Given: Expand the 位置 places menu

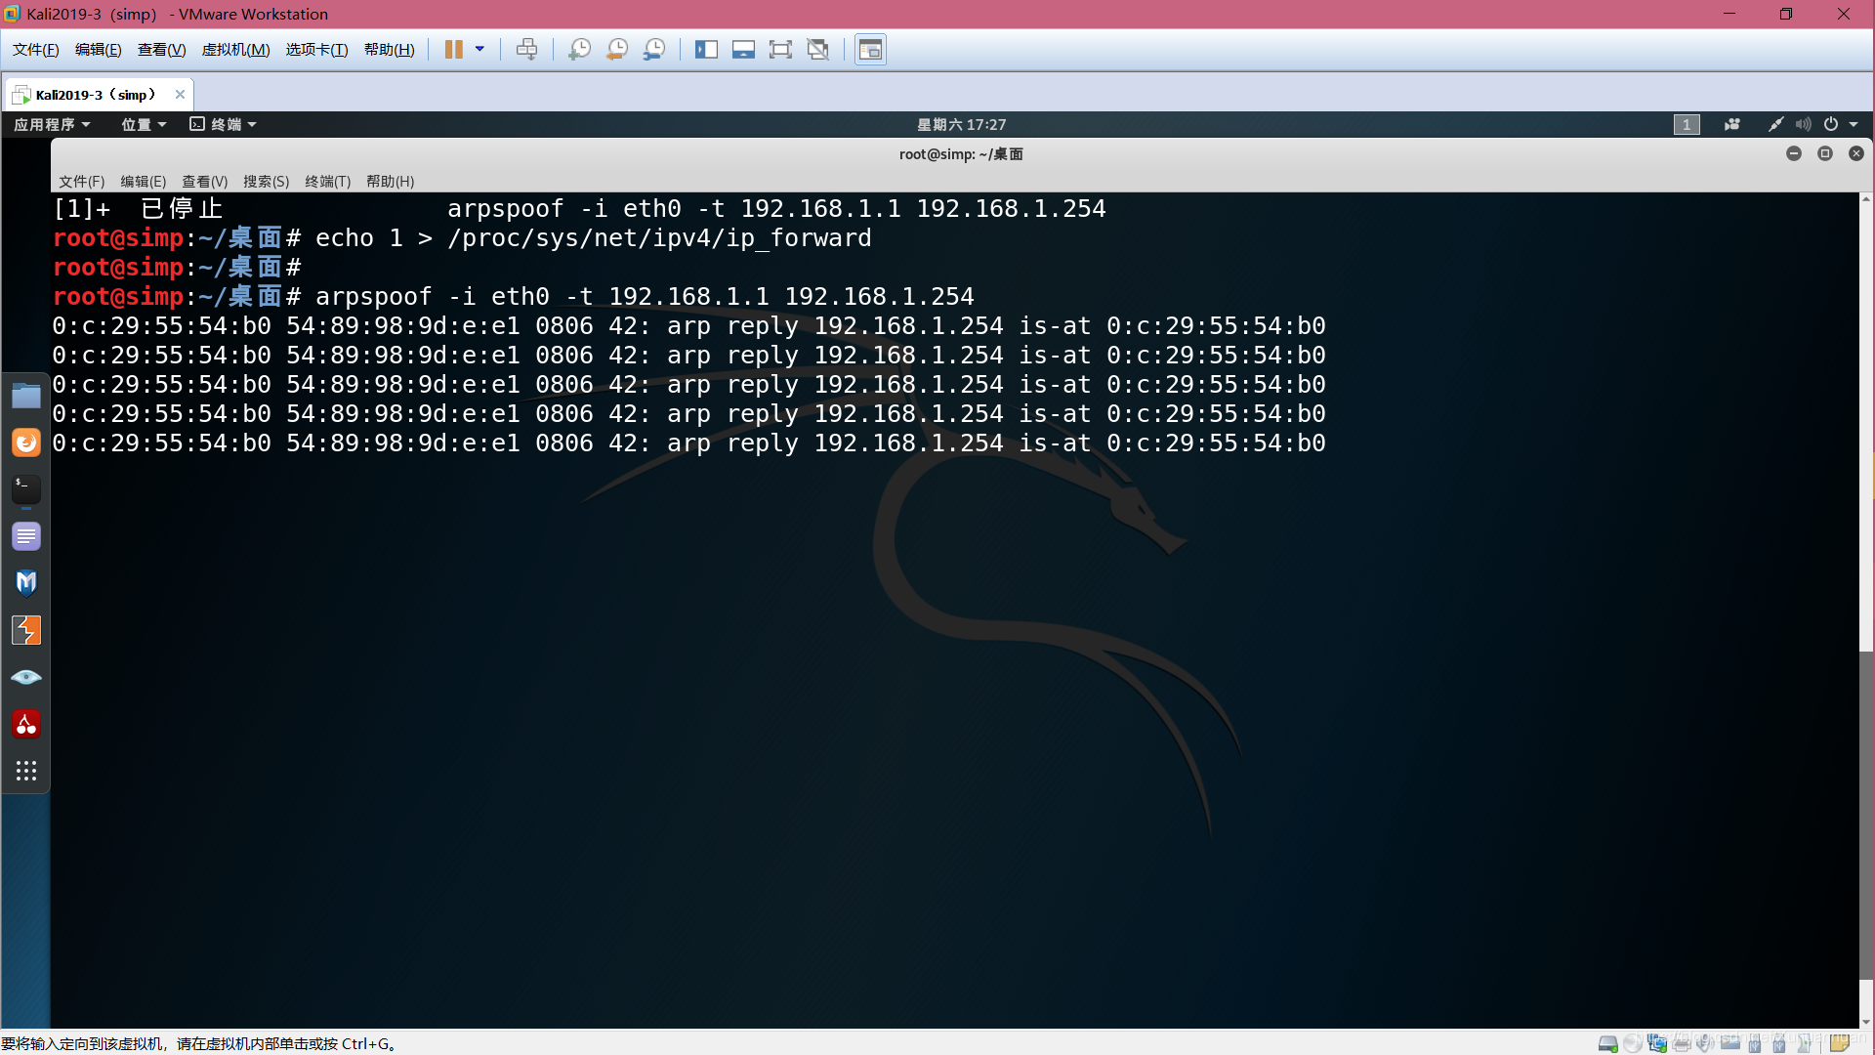Looking at the screenshot, I should point(143,124).
